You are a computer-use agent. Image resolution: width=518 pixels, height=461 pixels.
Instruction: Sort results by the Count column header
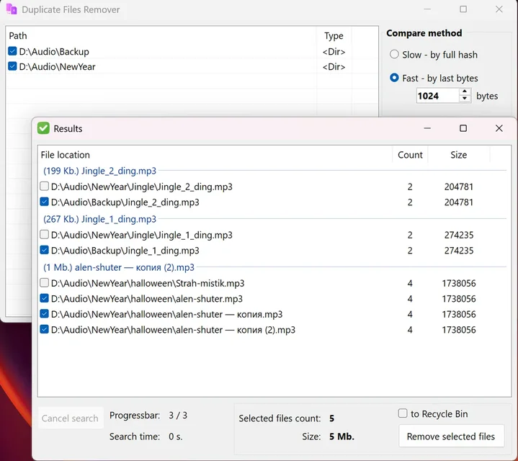(x=410, y=155)
